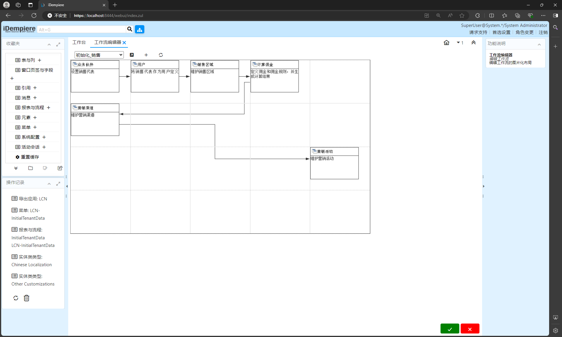
Task: Open 引用 favorite
Action: (x=23, y=88)
